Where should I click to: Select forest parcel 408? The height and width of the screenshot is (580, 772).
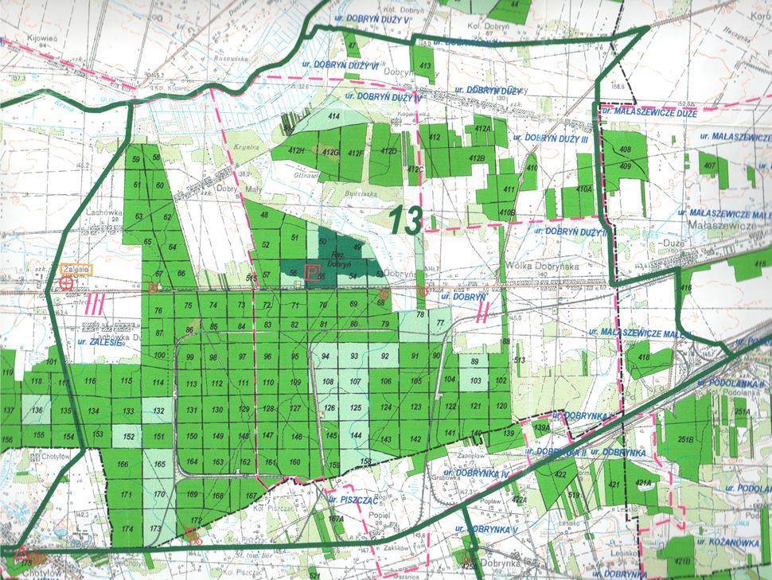pyautogui.click(x=625, y=150)
